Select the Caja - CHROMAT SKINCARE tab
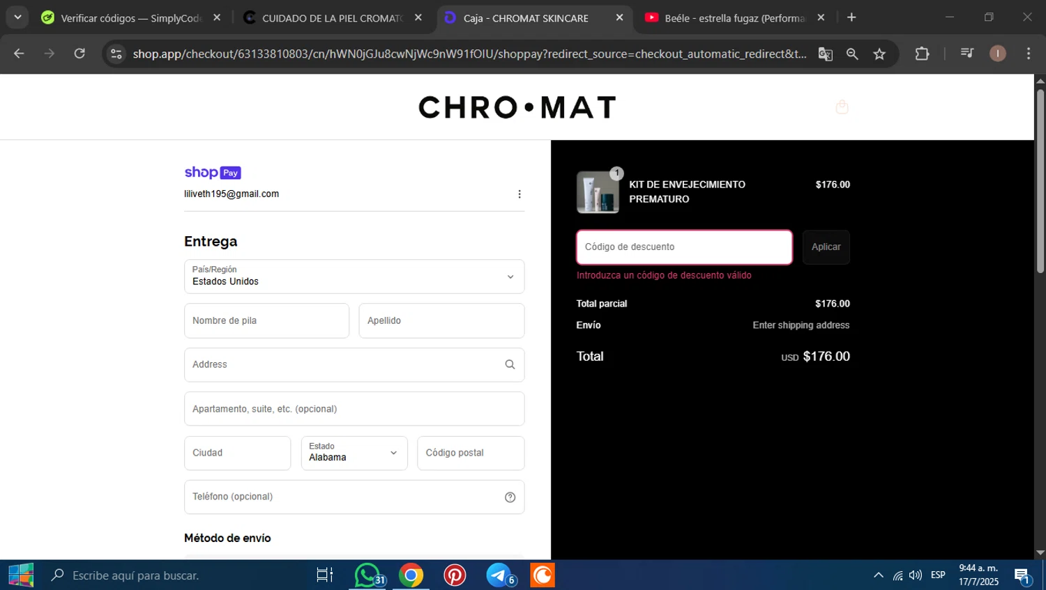 tap(526, 18)
